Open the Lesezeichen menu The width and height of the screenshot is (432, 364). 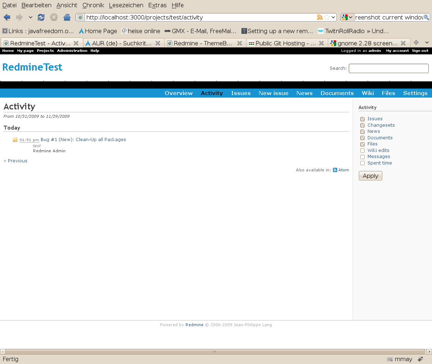point(126,5)
